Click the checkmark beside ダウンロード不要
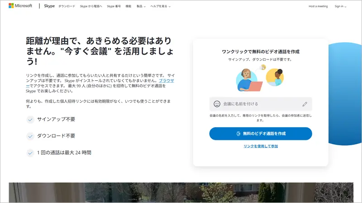The width and height of the screenshot is (362, 203). (30, 136)
